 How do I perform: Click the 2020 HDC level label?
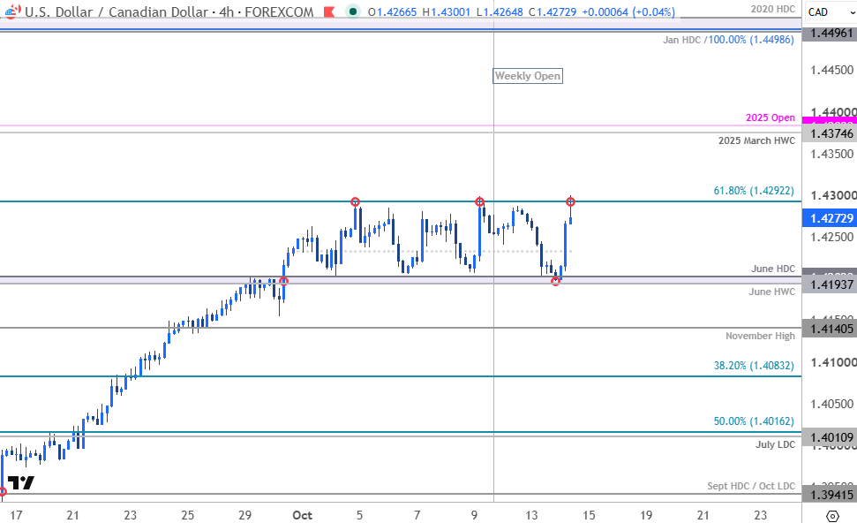tap(773, 9)
